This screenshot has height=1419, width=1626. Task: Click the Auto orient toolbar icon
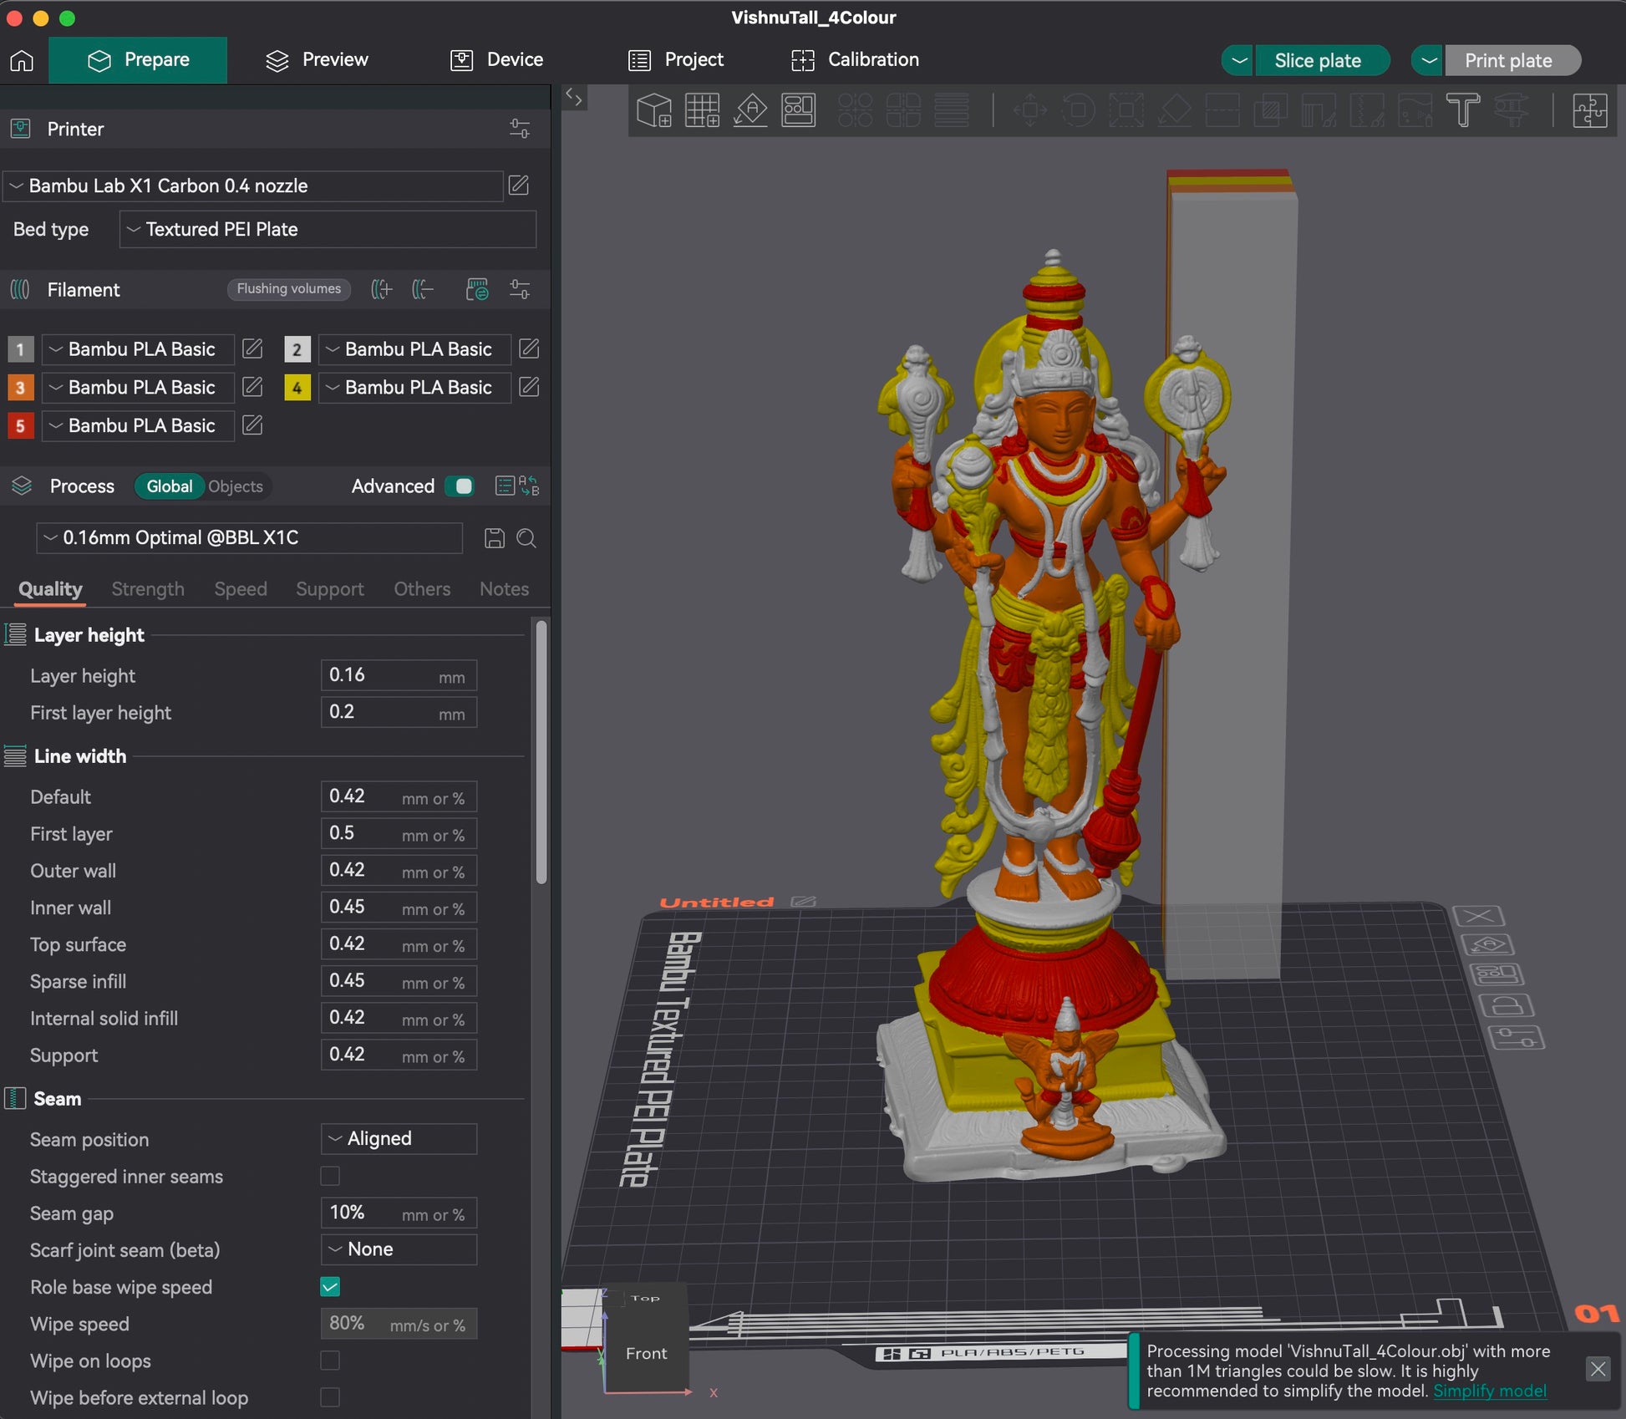point(750,109)
